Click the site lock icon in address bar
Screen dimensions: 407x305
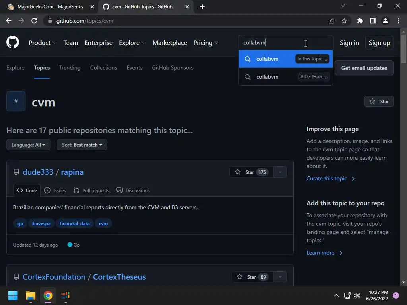tap(50, 21)
